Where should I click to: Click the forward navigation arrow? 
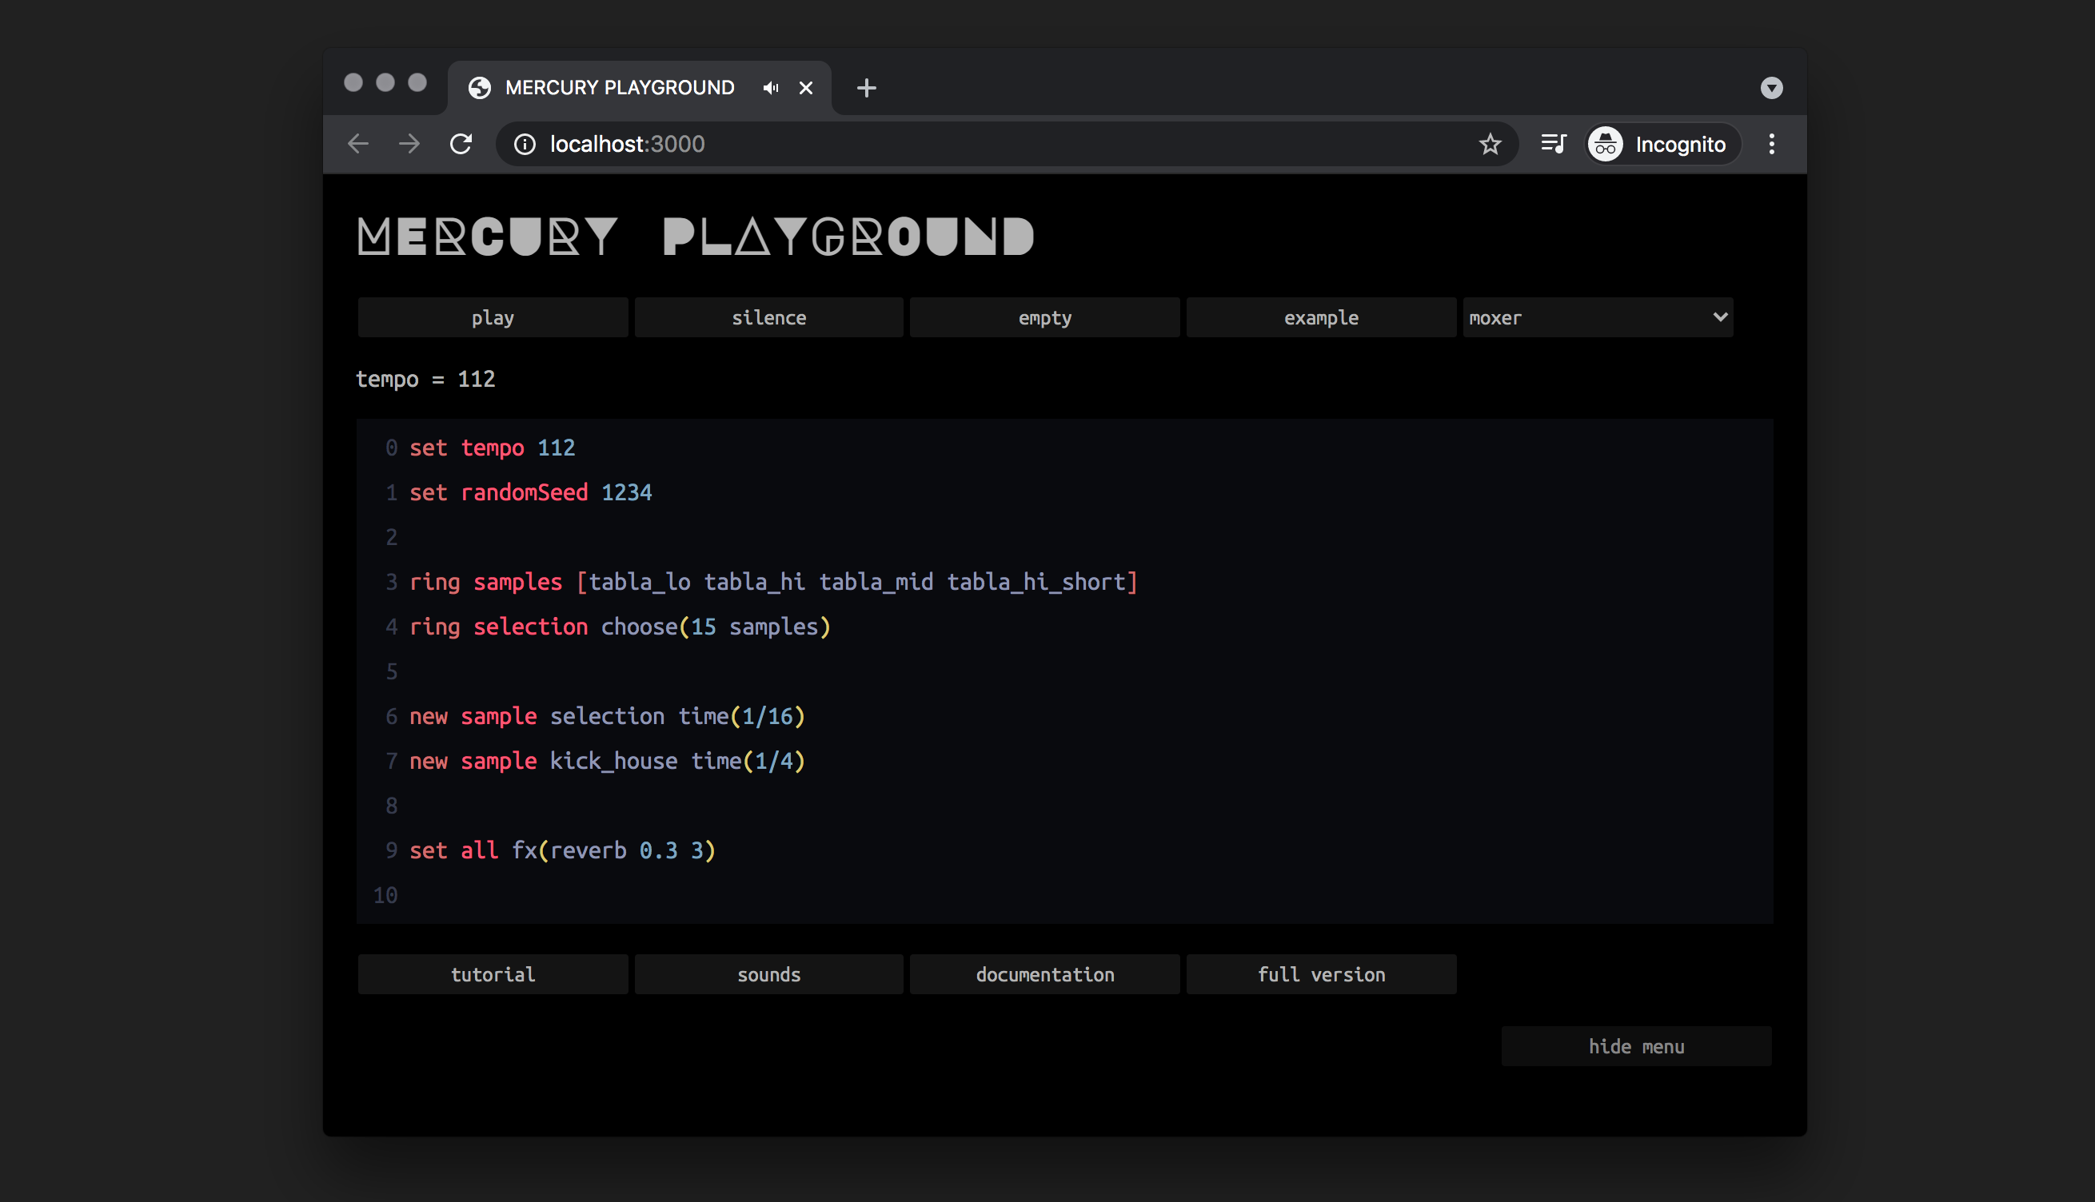(x=409, y=144)
